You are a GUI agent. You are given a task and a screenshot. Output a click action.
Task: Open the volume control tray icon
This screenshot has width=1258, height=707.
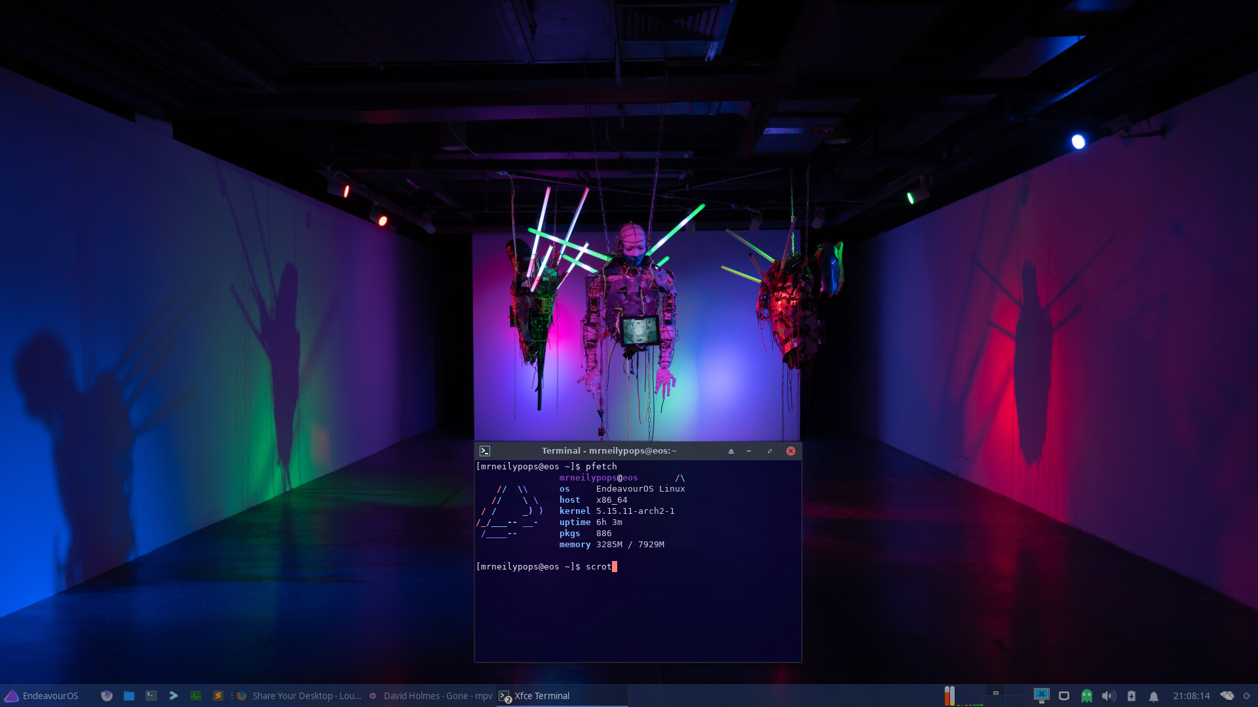[x=1108, y=696]
